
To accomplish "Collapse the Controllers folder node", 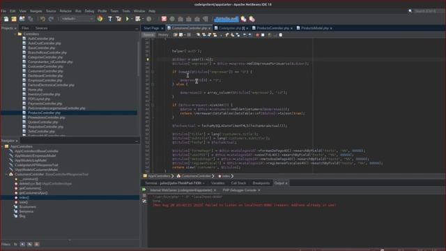I will 15,34.
